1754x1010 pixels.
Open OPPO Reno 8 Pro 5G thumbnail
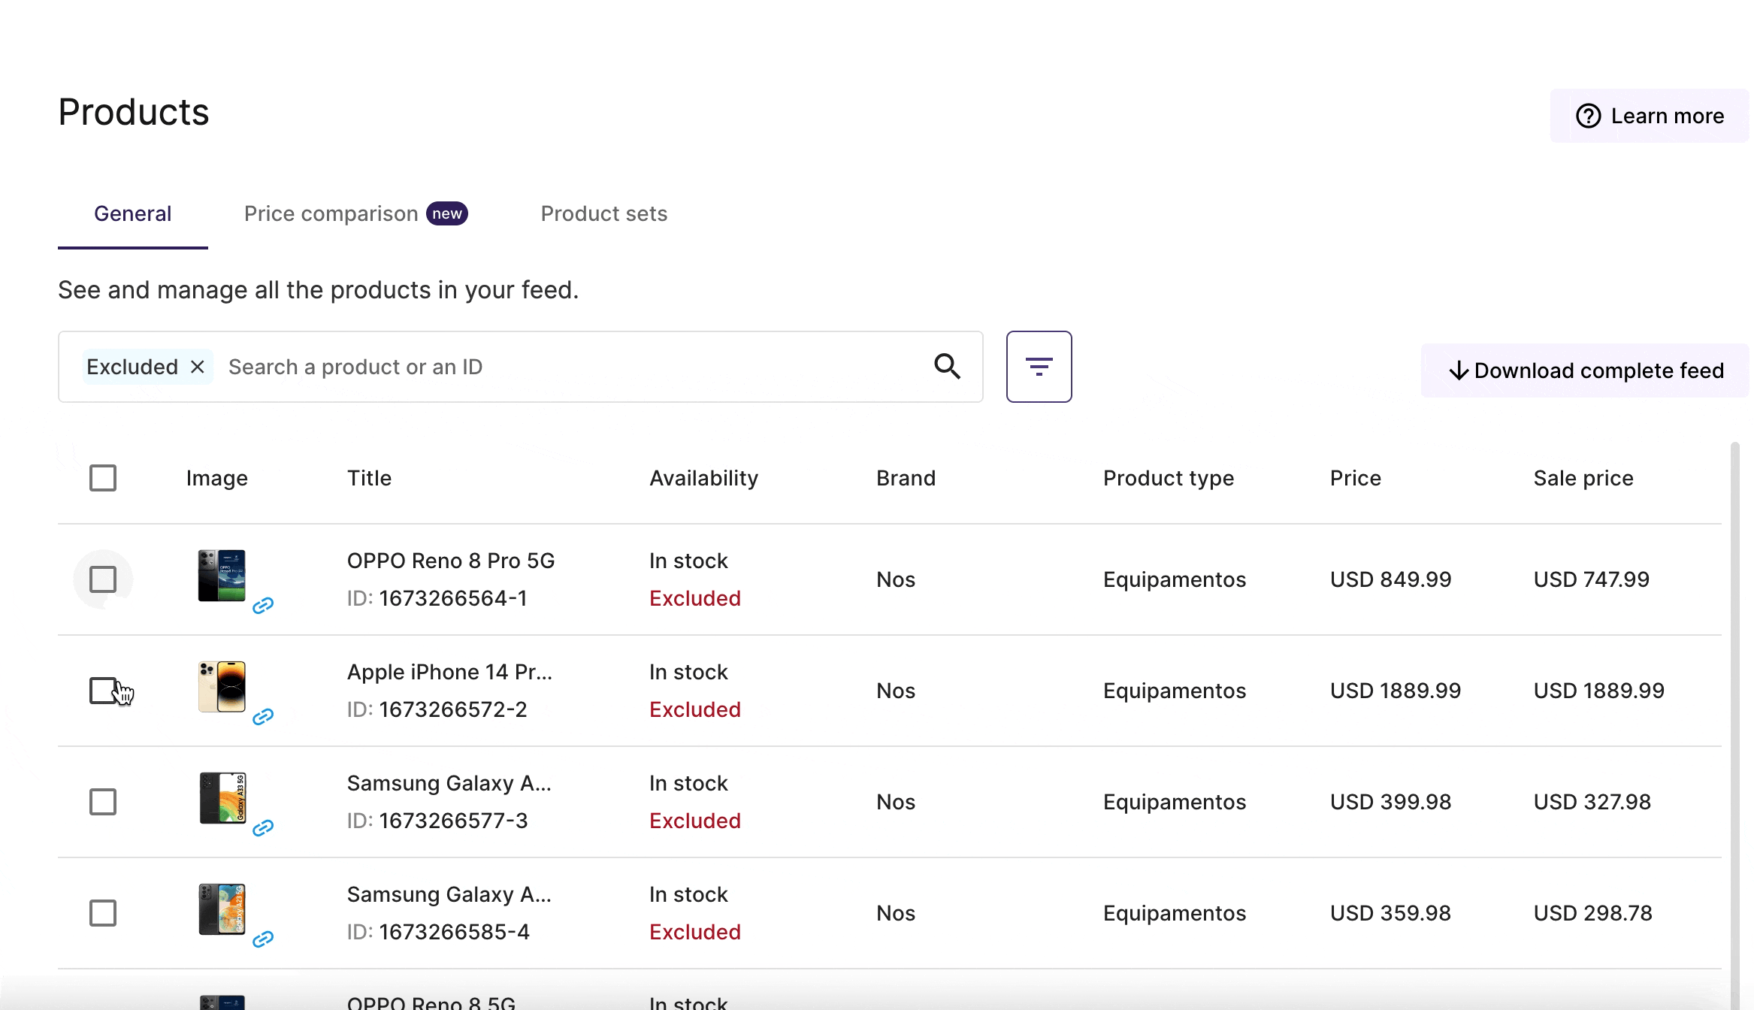point(222,576)
